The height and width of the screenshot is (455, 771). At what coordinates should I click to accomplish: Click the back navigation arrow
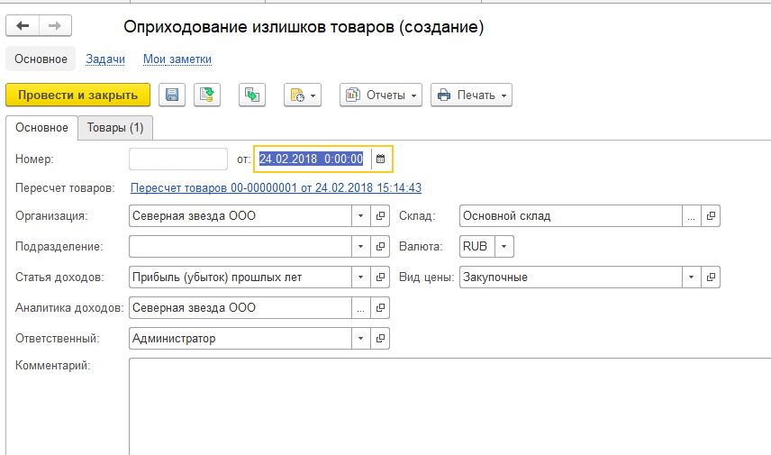[23, 25]
